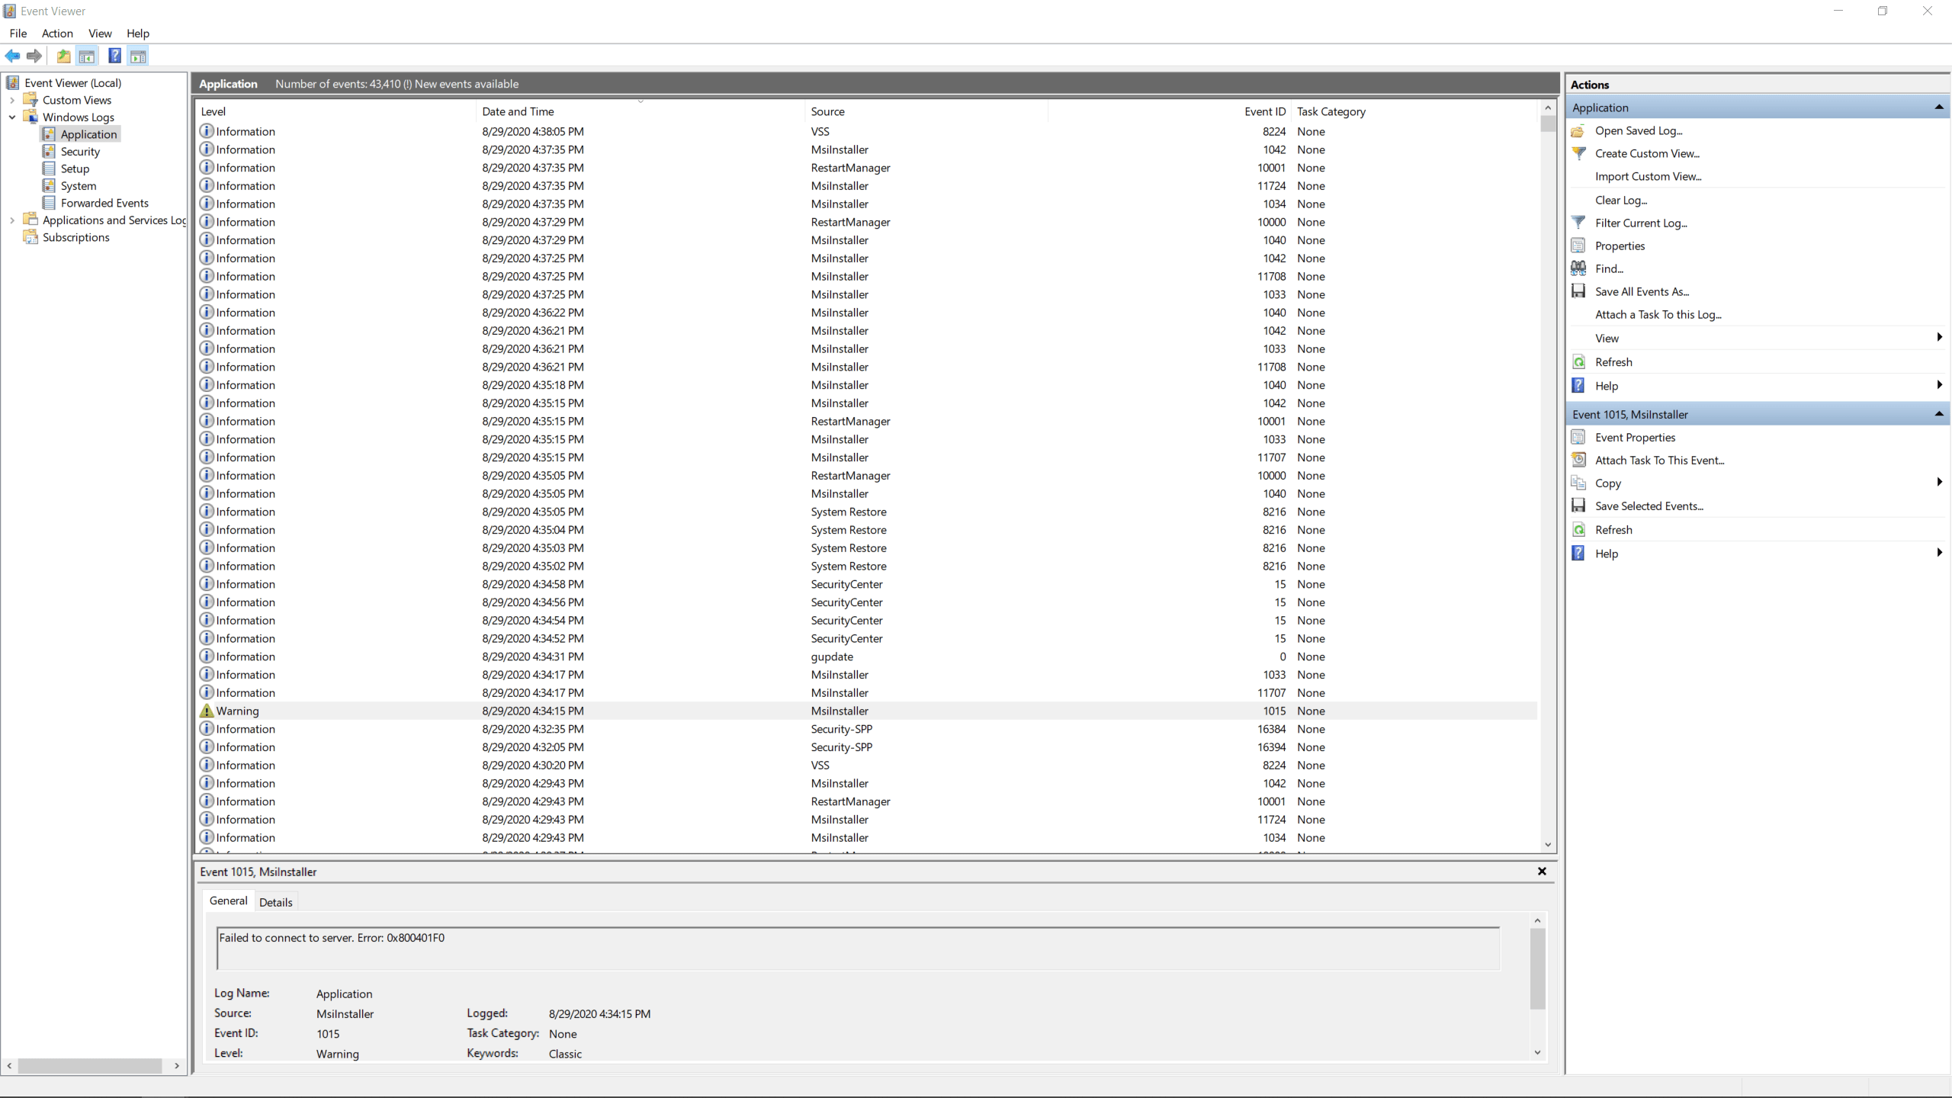Collapse the Application actions section
This screenshot has width=1952, height=1098.
[1938, 108]
